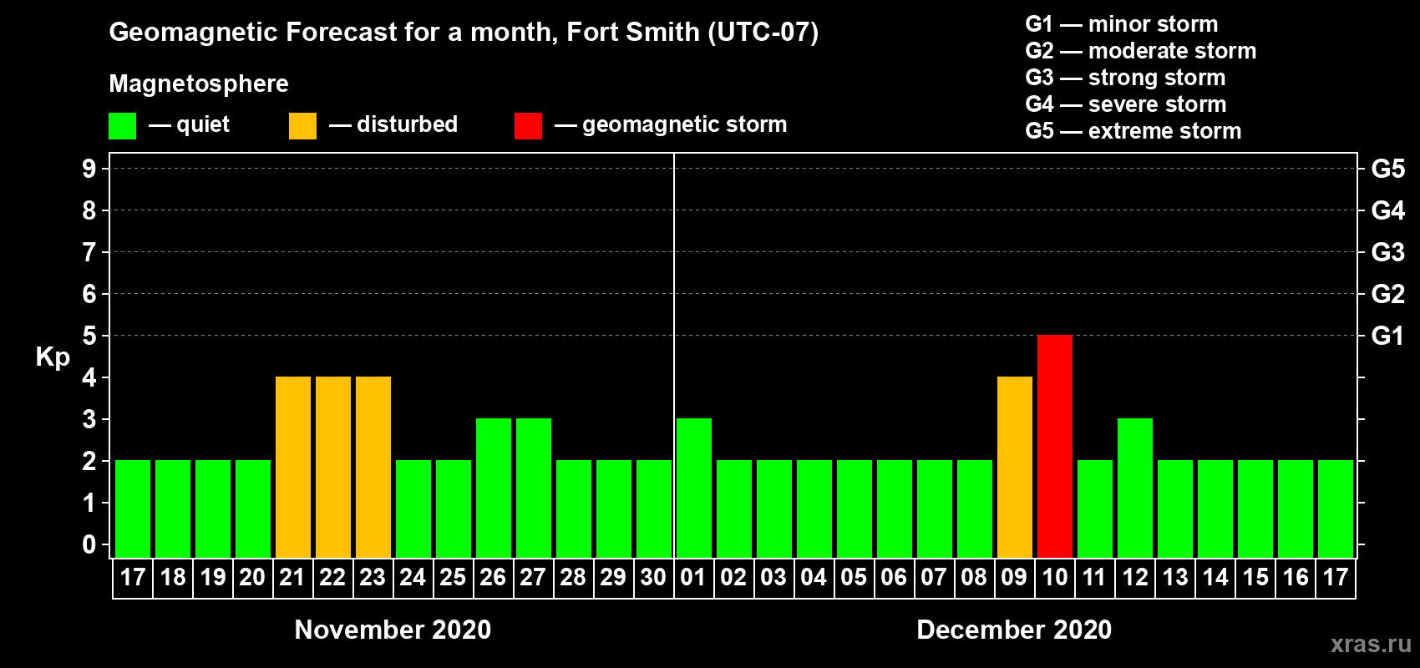Click date cell '01' in December
The width and height of the screenshot is (1420, 668).
coord(693,578)
